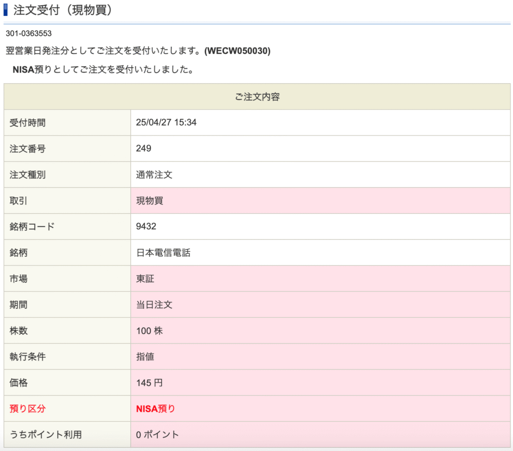Select the price 145 円
This screenshot has width=513, height=451.
click(149, 382)
